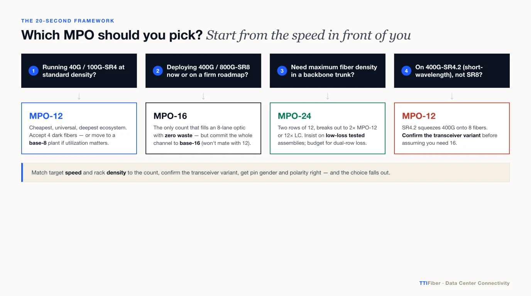Click the blue number 2 circle badge
Viewport: 531px width, 296px height.
158,71
